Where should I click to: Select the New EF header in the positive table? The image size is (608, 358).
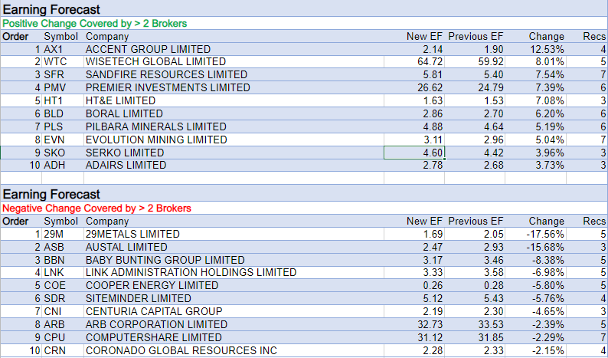[x=424, y=36]
